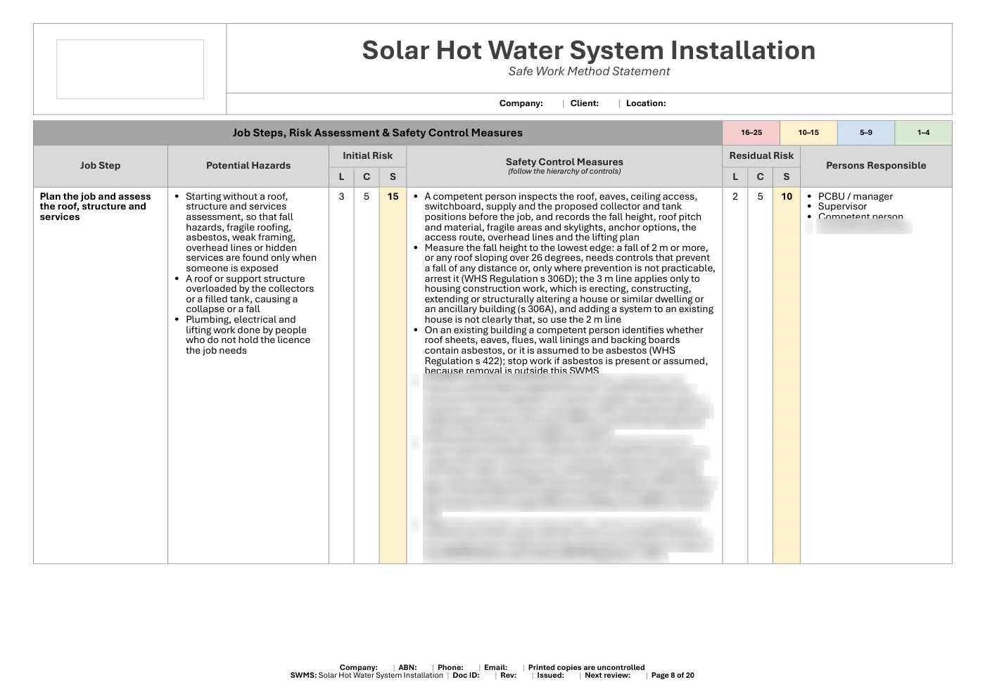The width and height of the screenshot is (985, 696).
Task: Select the 'Safe Work Method Statement' subtitle
Action: 589,71
